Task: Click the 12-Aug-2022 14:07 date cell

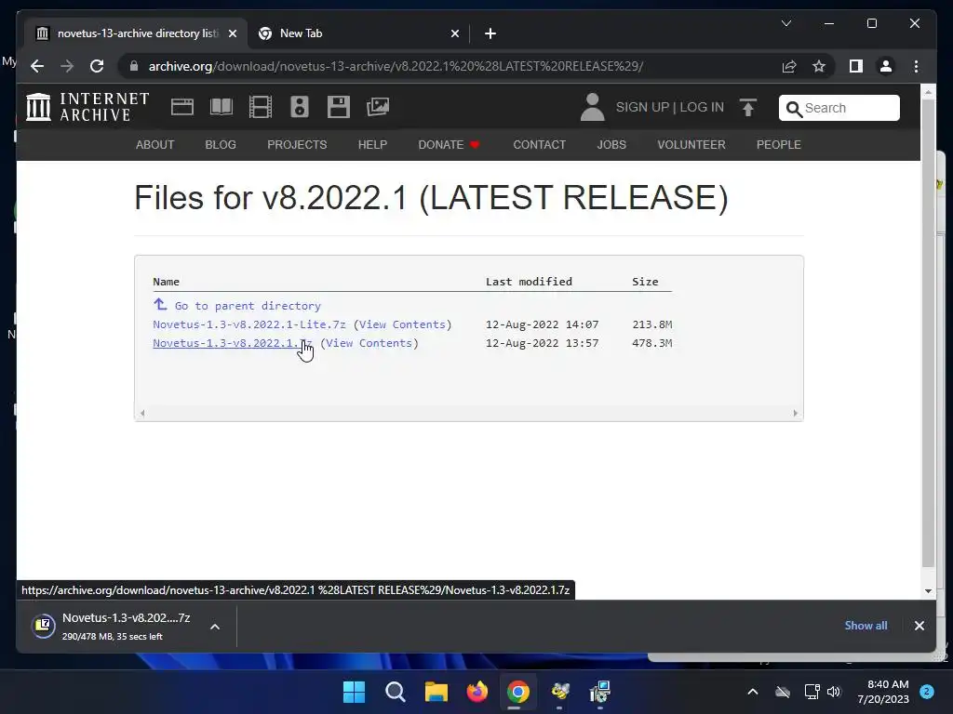Action: coord(543,324)
